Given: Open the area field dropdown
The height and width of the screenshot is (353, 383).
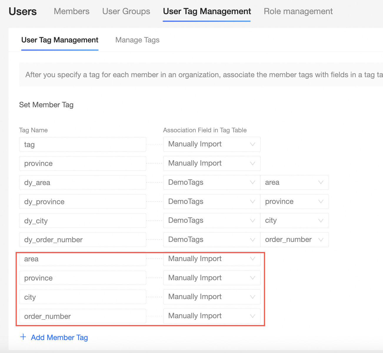Looking at the screenshot, I should pyautogui.click(x=294, y=182).
